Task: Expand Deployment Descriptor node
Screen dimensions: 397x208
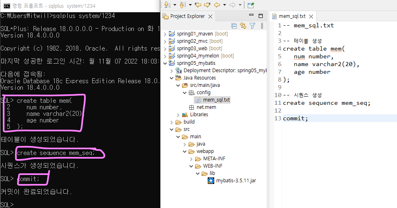Action: 172,71
